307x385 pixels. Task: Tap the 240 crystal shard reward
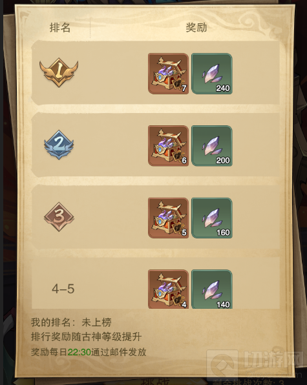coord(212,74)
